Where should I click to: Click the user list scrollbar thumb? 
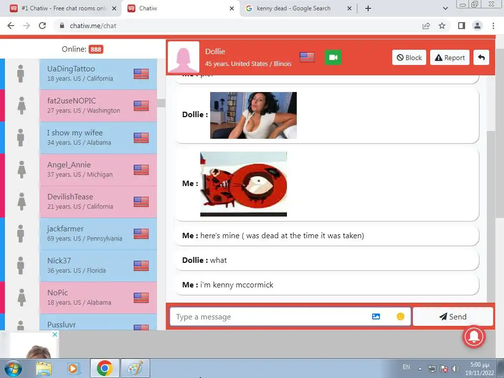click(x=161, y=103)
